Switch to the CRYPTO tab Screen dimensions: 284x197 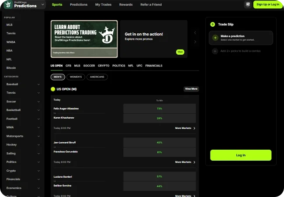pyautogui.click(x=104, y=66)
